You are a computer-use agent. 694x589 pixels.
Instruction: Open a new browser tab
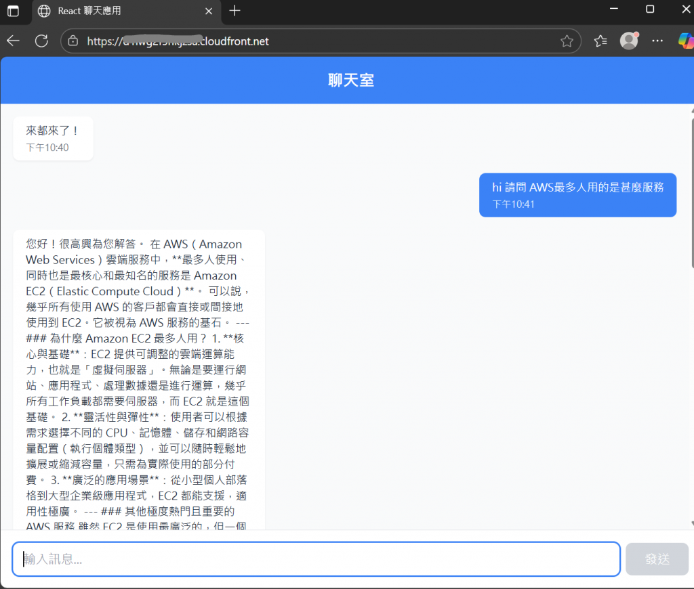(234, 11)
